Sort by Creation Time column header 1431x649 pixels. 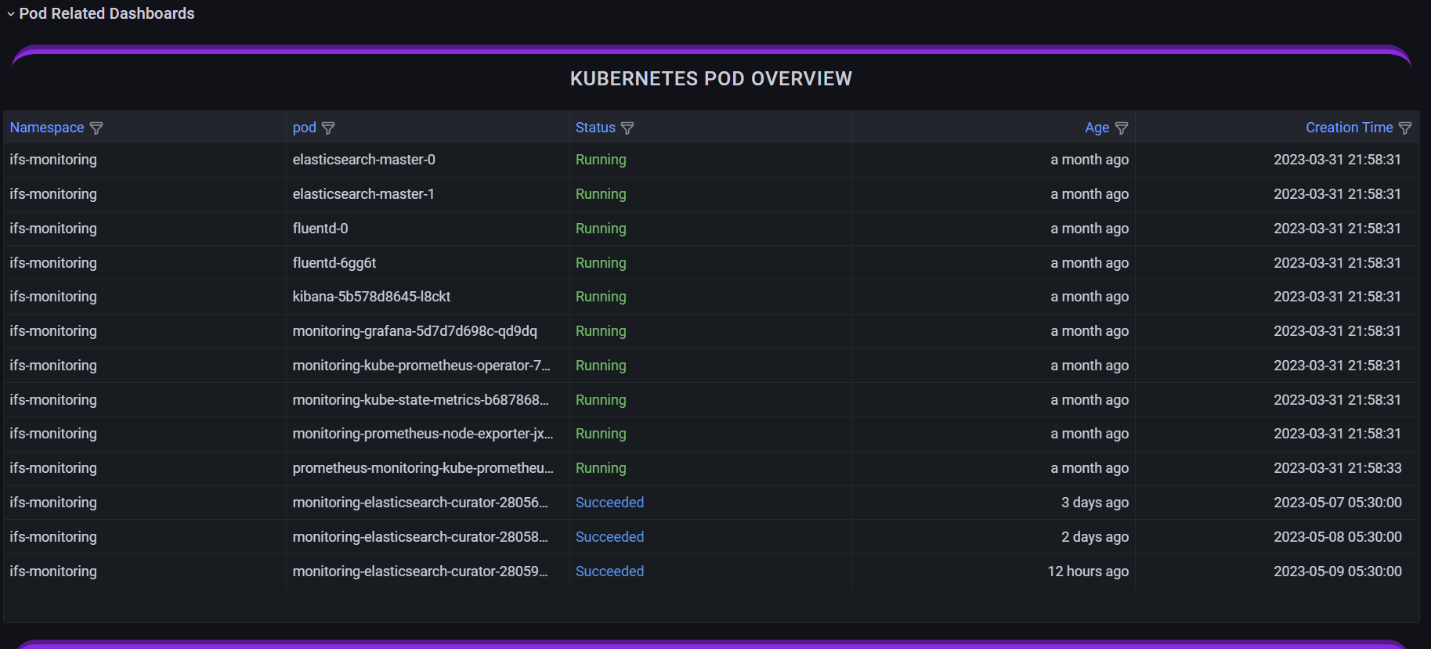coord(1349,128)
